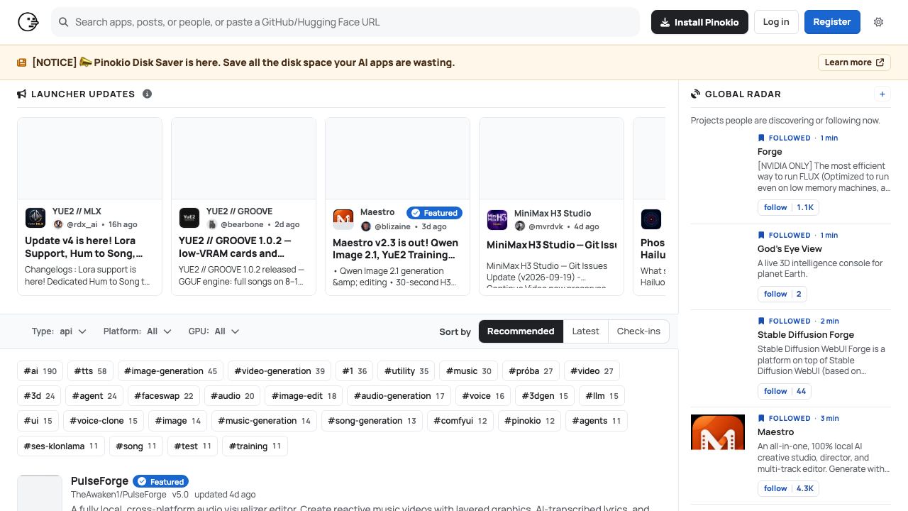Screen dimensions: 908x511
Task: Open the YUE2 // GROOVE app icon
Action: tap(189, 218)
